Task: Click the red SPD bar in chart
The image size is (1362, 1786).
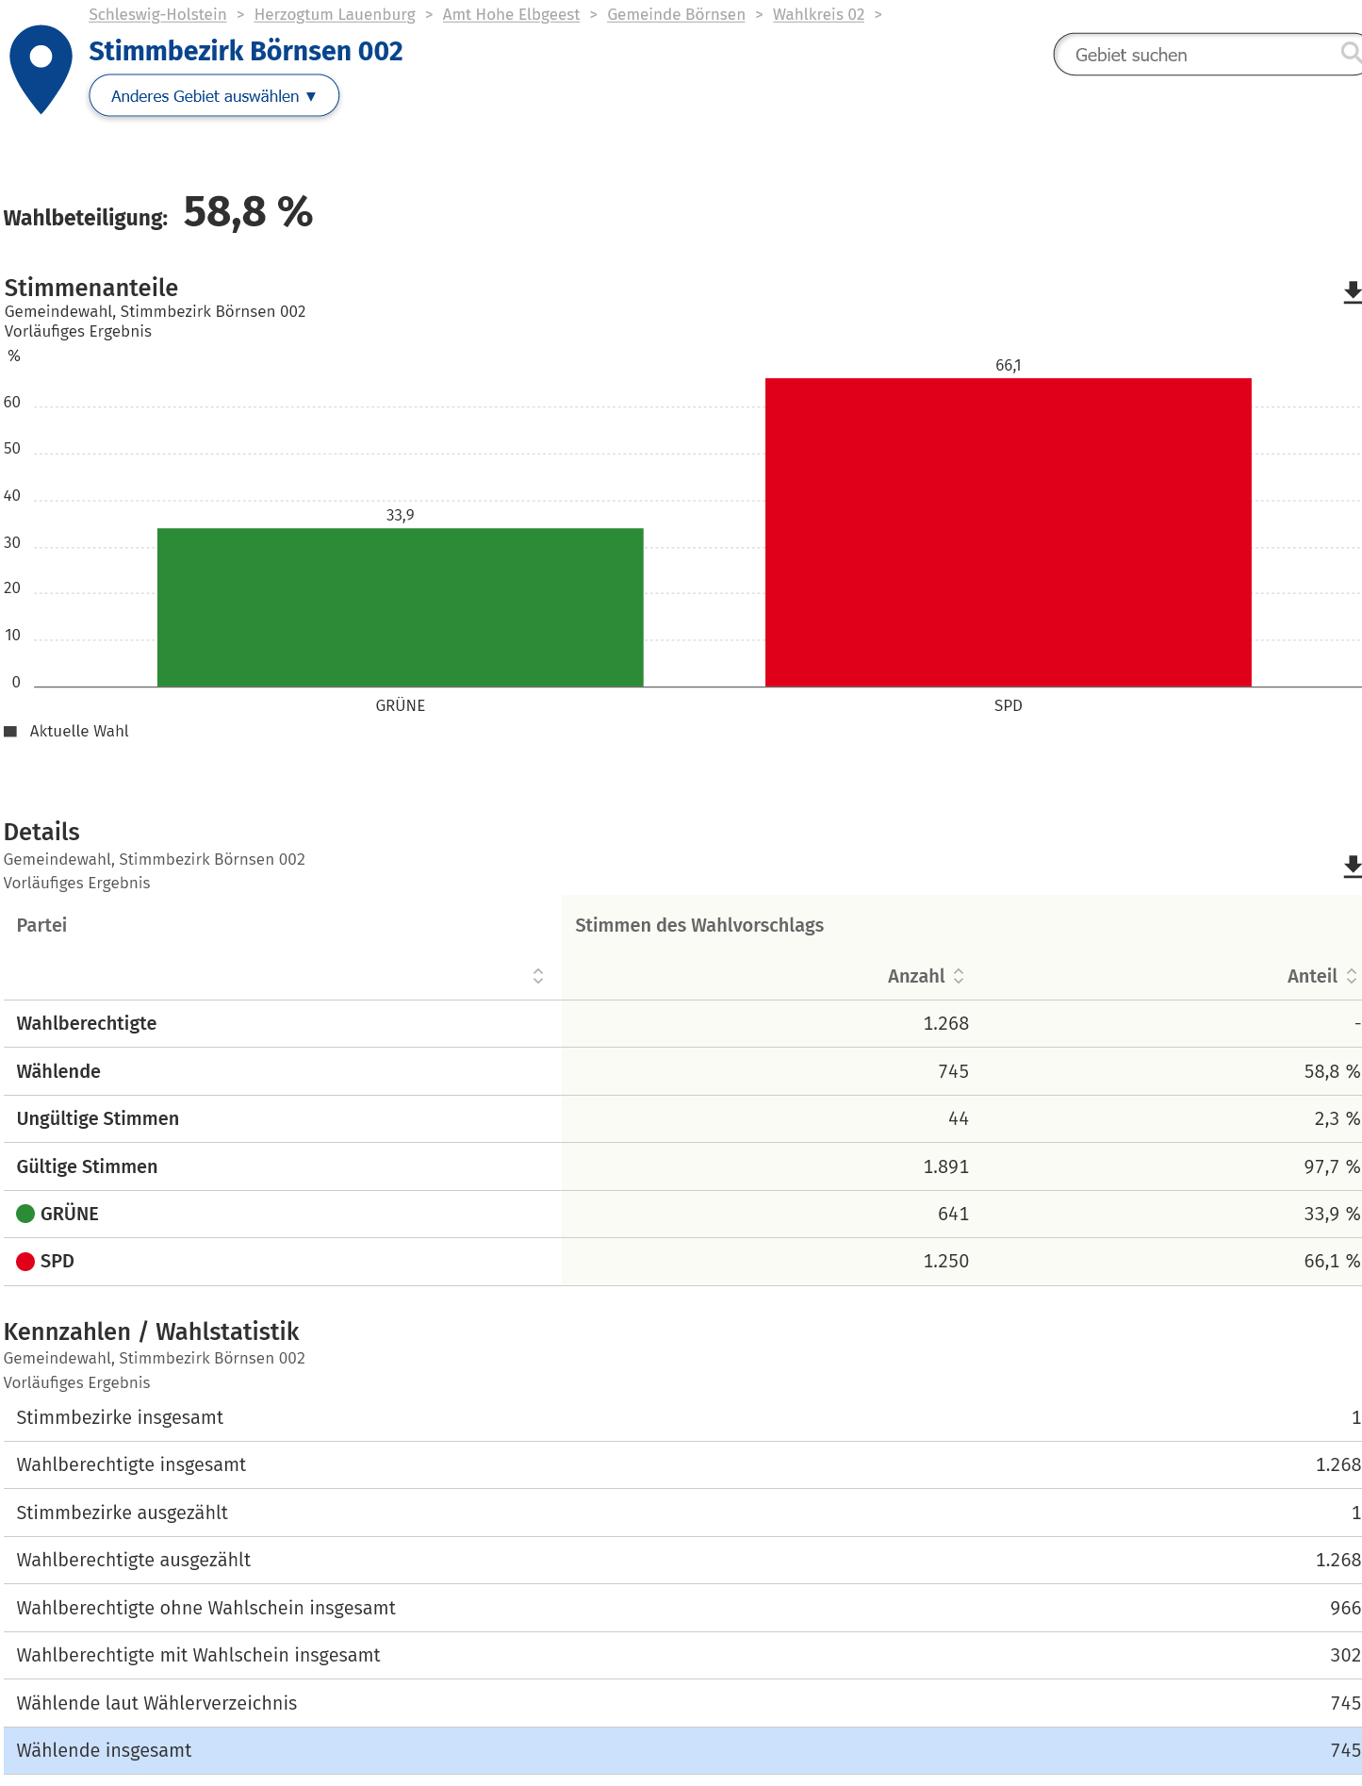Action: [1008, 532]
